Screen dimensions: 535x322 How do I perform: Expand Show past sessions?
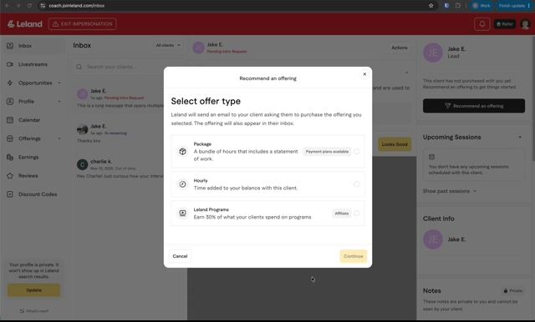click(x=450, y=191)
